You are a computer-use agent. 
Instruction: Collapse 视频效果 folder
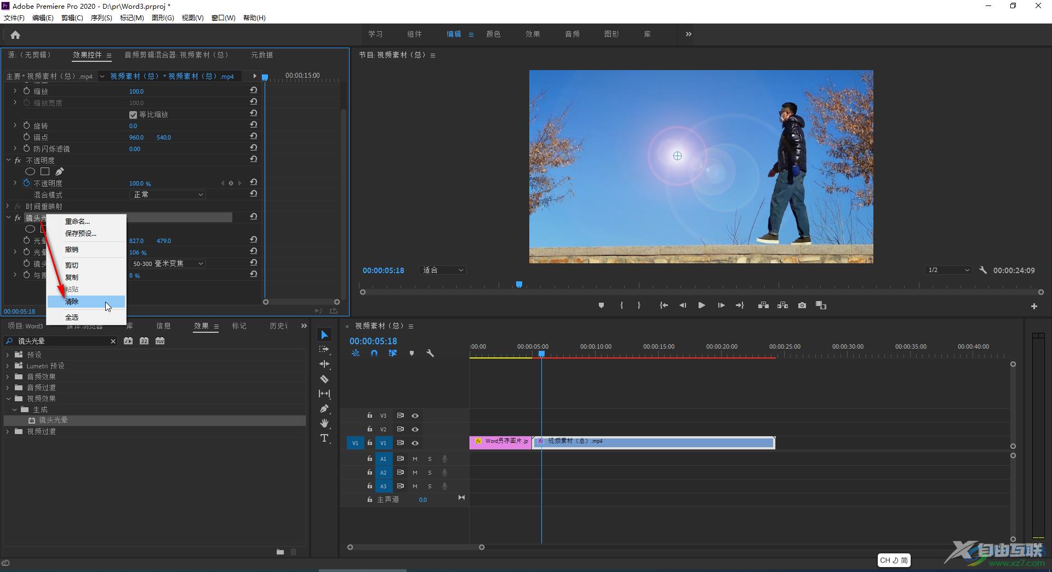point(8,398)
